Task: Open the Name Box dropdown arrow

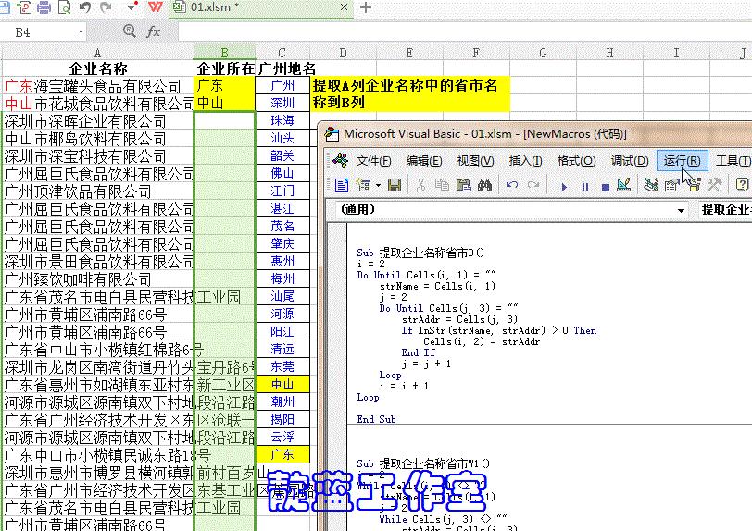Action: coord(81,32)
